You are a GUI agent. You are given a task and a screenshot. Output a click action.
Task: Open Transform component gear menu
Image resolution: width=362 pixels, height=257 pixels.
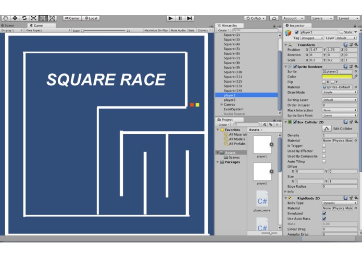click(x=356, y=45)
